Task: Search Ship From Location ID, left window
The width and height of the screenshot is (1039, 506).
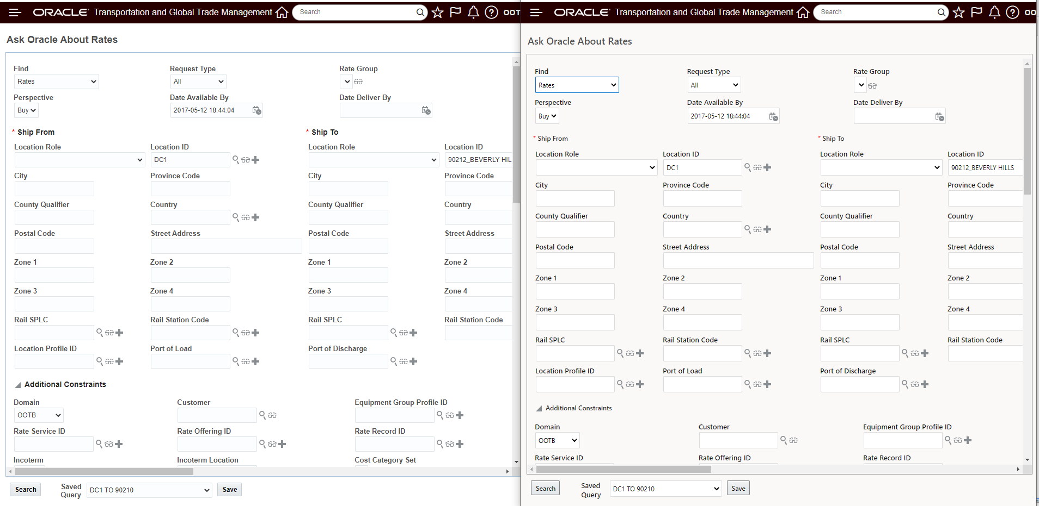Action: point(236,159)
